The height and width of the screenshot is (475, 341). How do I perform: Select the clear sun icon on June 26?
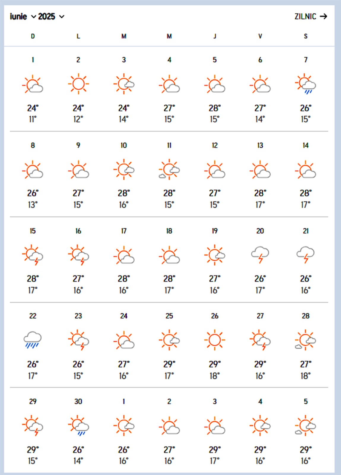pos(215,340)
